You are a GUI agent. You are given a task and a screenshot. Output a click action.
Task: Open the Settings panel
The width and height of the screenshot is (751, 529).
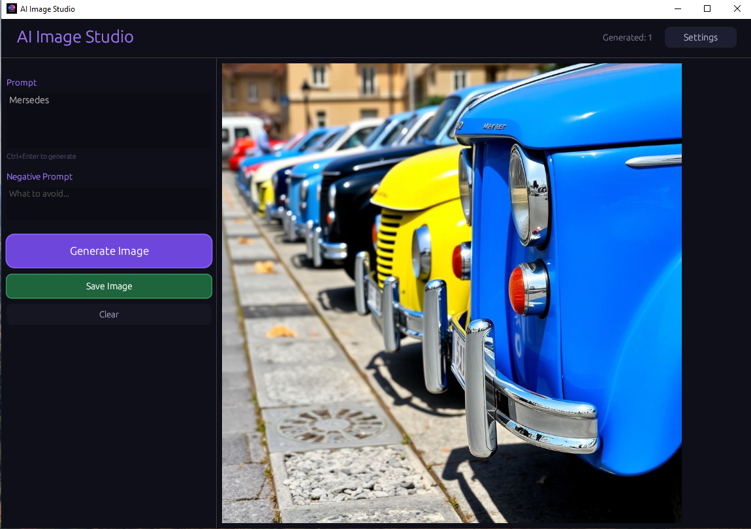tap(700, 37)
